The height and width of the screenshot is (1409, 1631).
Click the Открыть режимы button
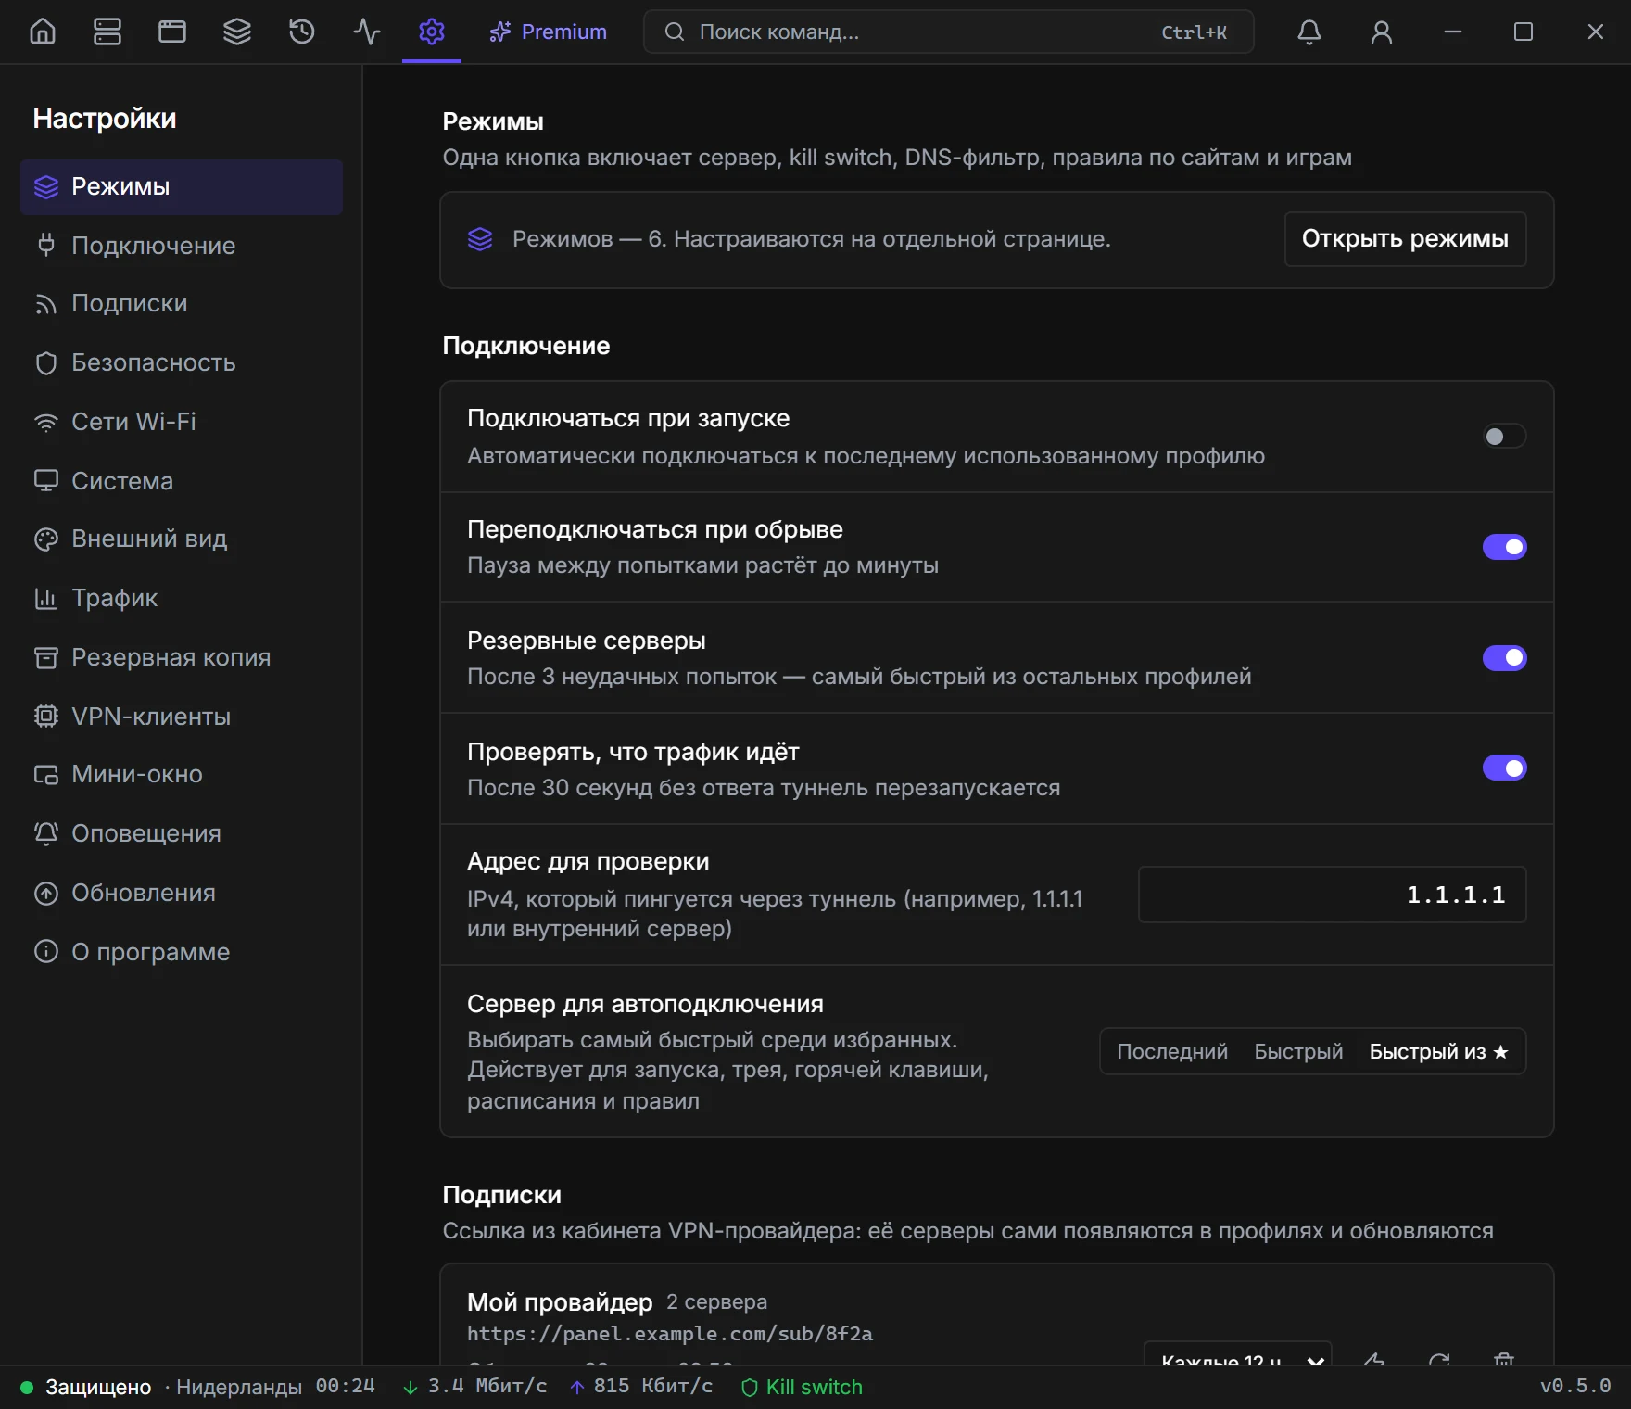tap(1405, 238)
